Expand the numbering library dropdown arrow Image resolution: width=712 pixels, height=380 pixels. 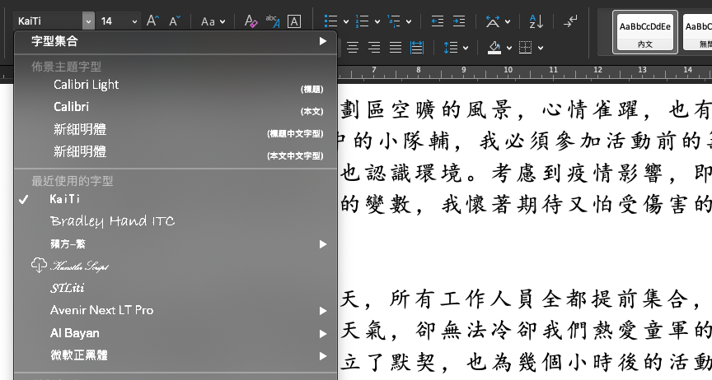coord(377,21)
